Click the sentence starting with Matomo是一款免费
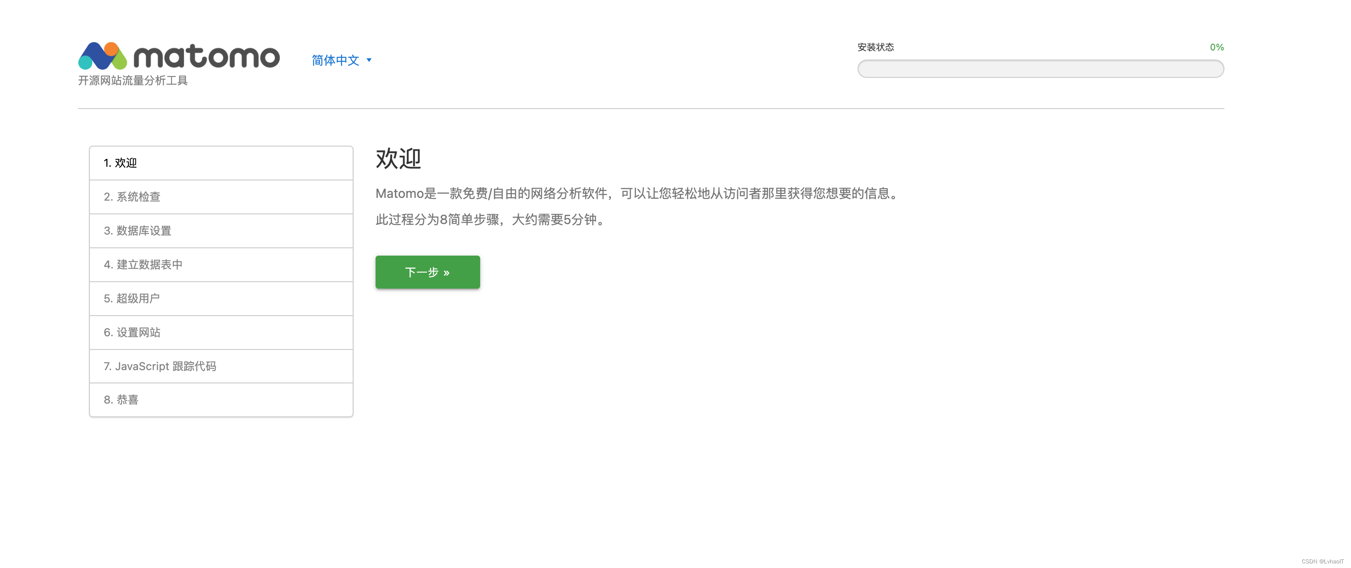Image resolution: width=1351 pixels, height=568 pixels. pos(638,193)
